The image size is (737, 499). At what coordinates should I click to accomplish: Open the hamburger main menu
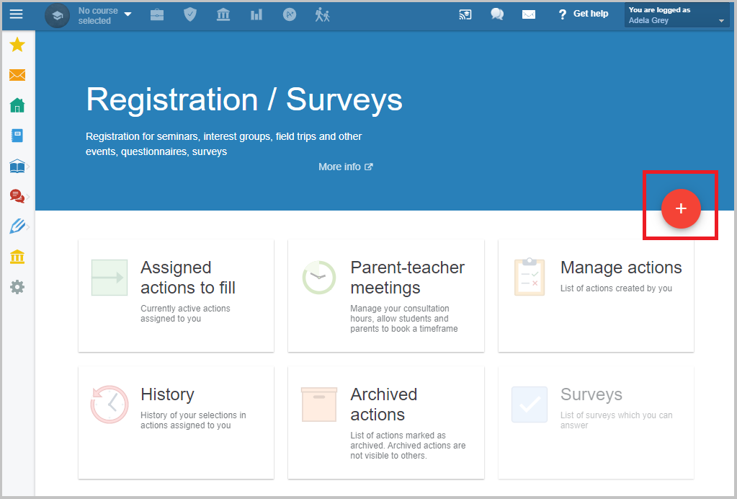pyautogui.click(x=16, y=14)
